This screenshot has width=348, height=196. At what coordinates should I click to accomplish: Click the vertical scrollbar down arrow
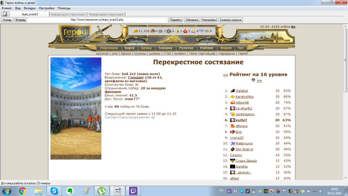[345, 178]
